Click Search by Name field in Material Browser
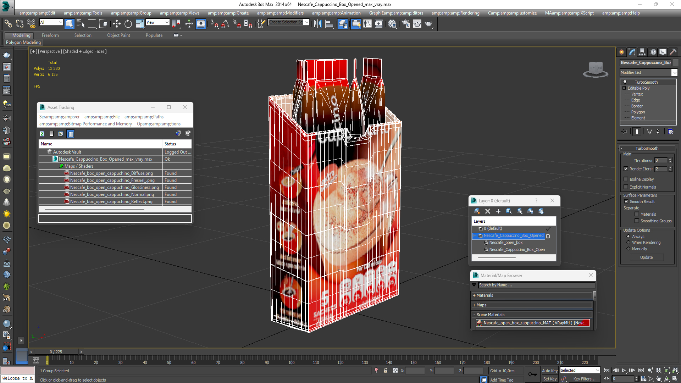Viewport: 681px width, 383px height. pyautogui.click(x=536, y=285)
